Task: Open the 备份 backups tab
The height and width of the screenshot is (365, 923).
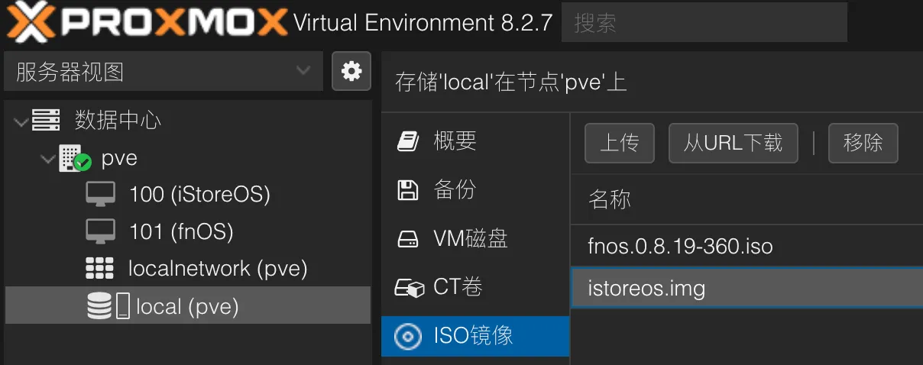Action: [x=475, y=190]
